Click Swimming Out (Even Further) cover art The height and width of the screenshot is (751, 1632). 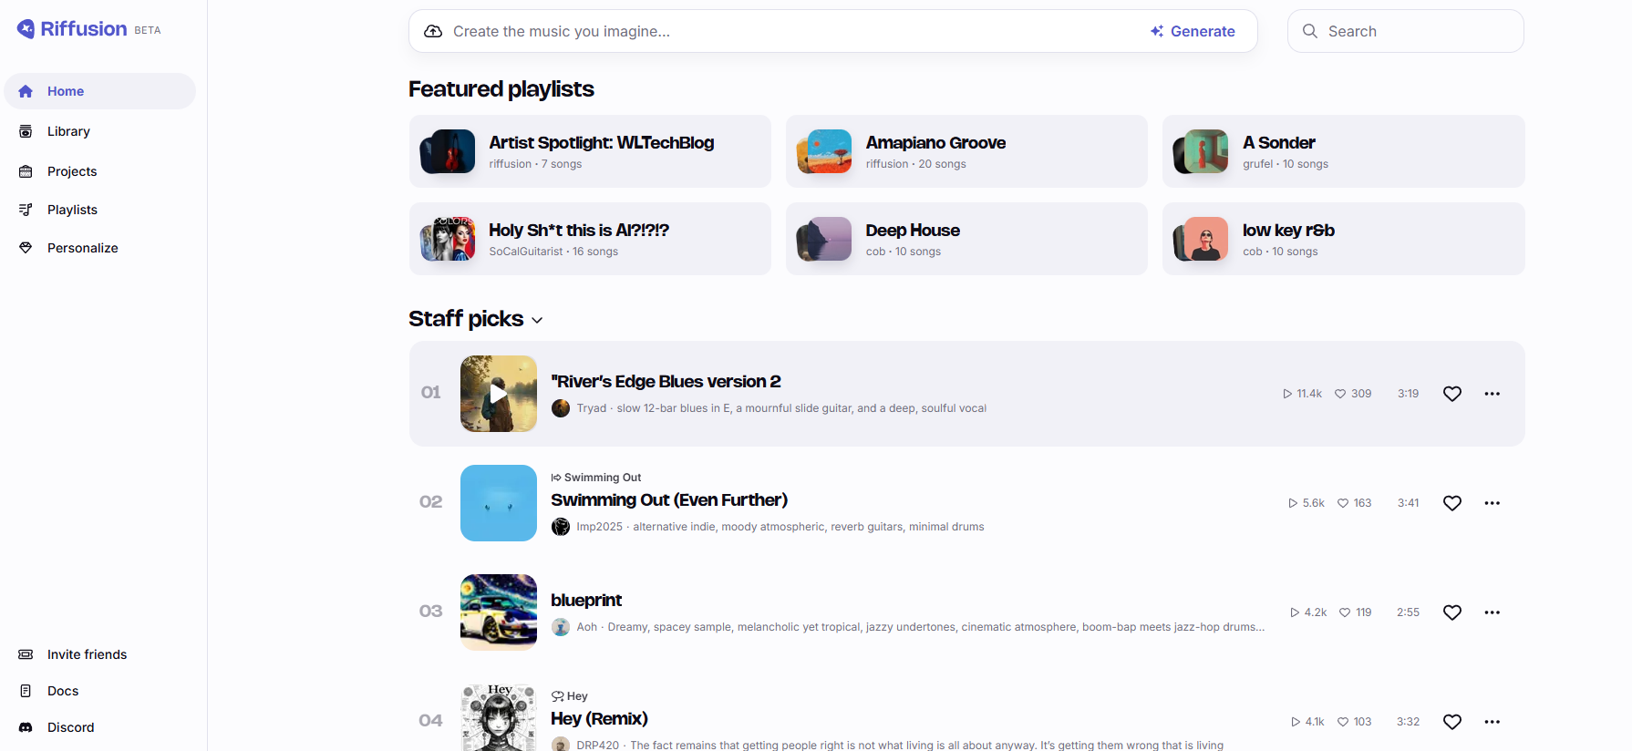(x=499, y=503)
